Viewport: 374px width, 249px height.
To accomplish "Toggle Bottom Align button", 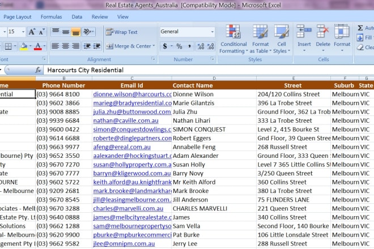I will click(75, 32).
